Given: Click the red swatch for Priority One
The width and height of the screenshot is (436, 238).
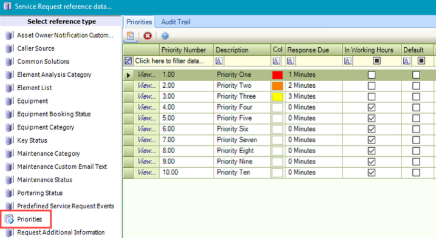Looking at the screenshot, I should (278, 75).
